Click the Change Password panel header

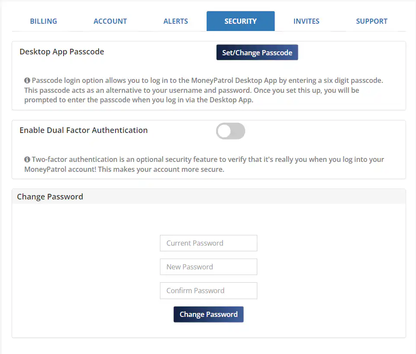point(50,196)
